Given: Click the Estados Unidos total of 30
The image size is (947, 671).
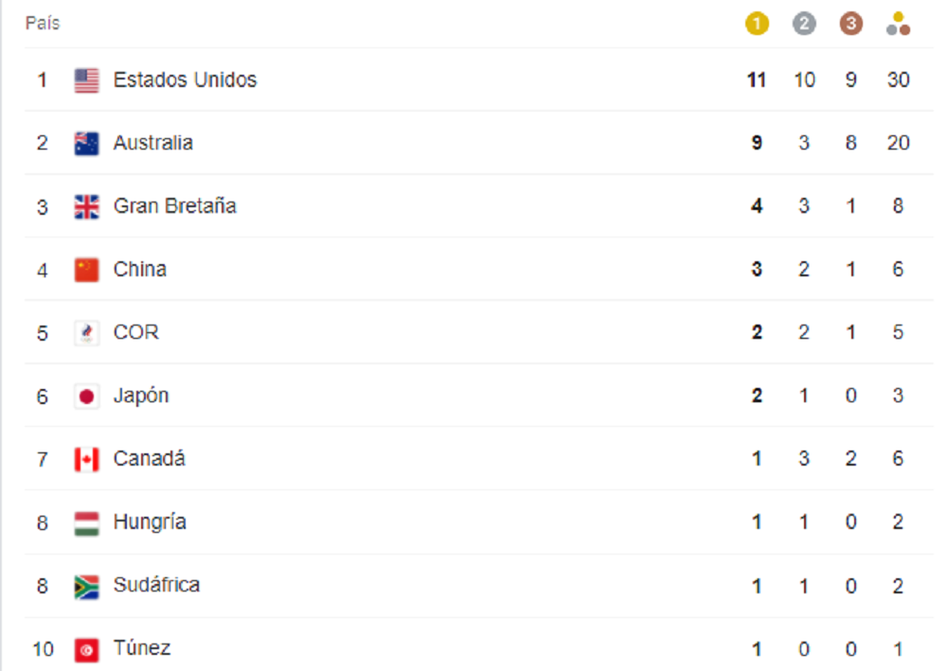Looking at the screenshot, I should click(x=898, y=79).
